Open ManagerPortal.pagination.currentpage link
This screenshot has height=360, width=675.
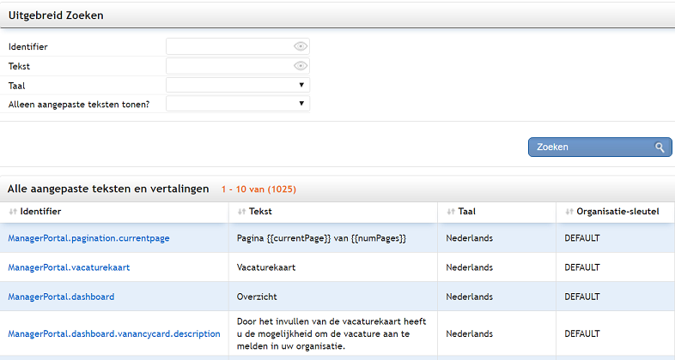[88, 238]
